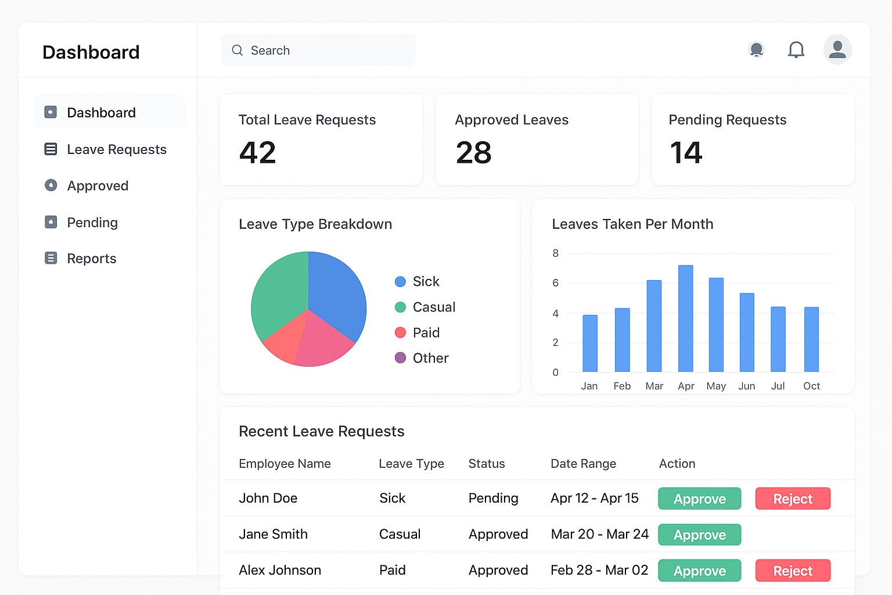Click the Pending sidebar icon
The height and width of the screenshot is (595, 892).
[x=51, y=222]
